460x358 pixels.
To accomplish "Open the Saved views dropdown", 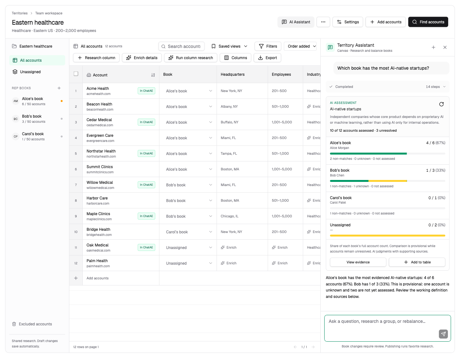I will click(x=229, y=46).
